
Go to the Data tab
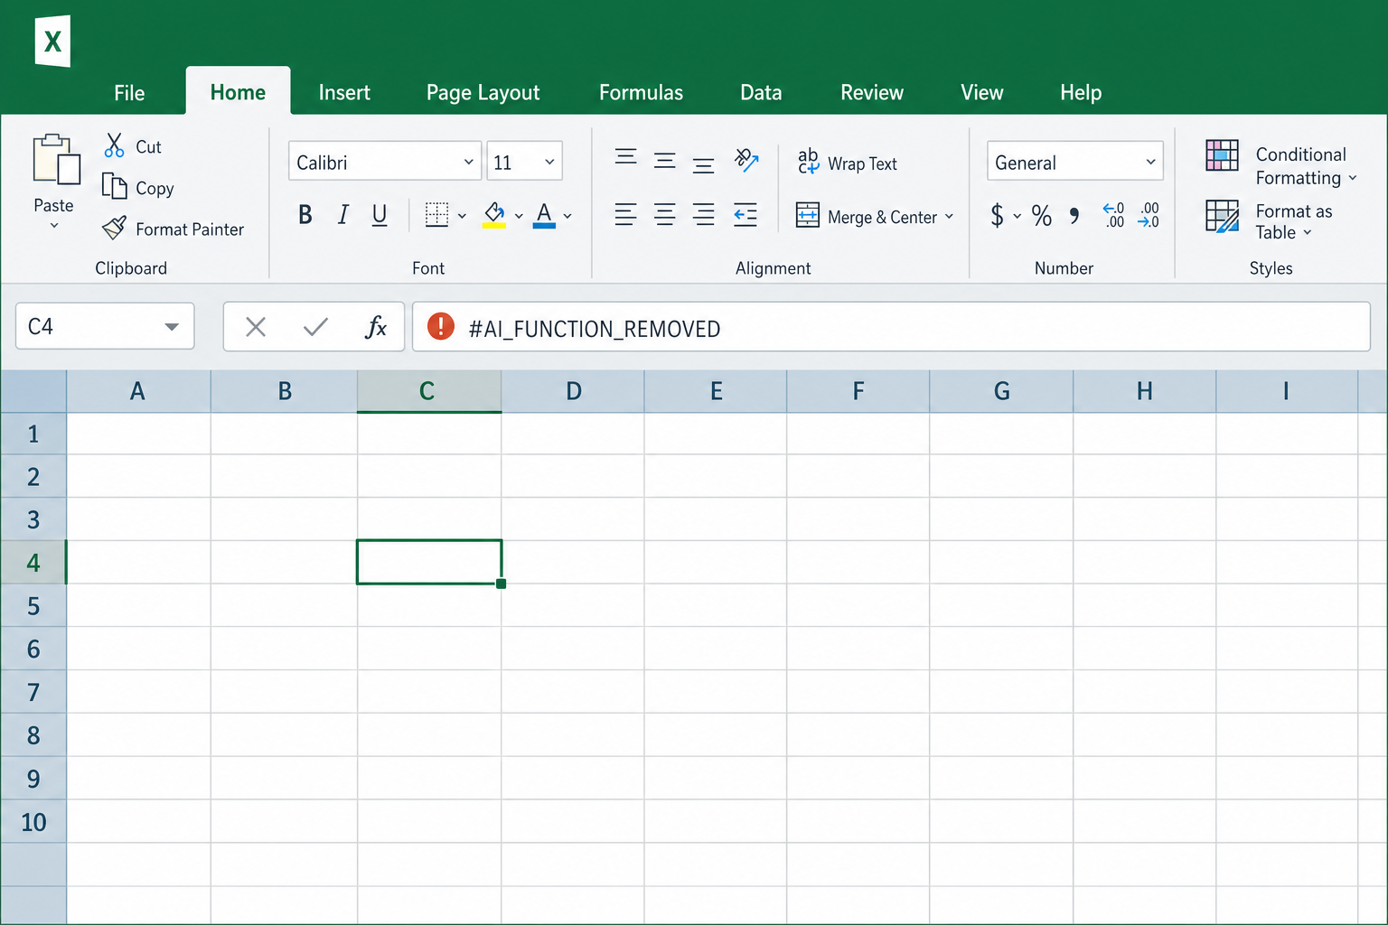[761, 92]
